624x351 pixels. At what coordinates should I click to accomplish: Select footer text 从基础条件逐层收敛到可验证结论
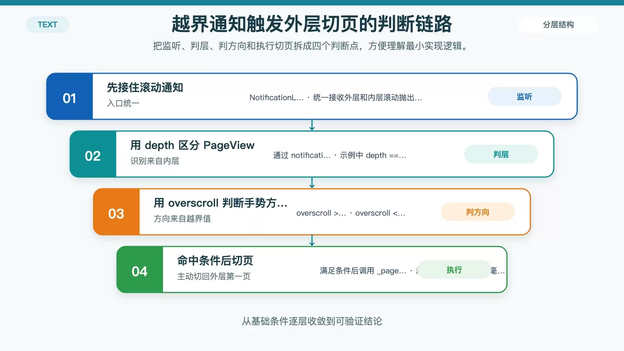click(x=312, y=321)
